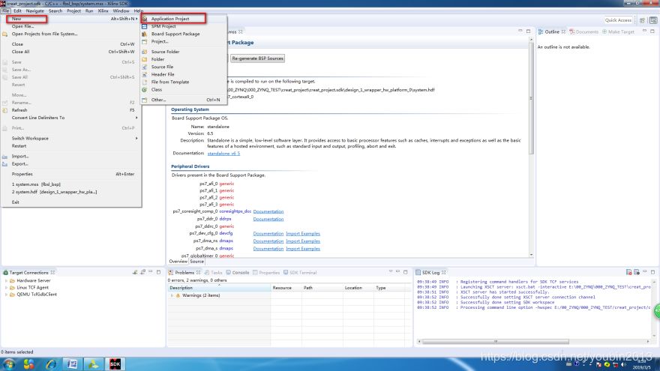
Task: Expand the Linux TCF Agent node
Action: point(6,287)
